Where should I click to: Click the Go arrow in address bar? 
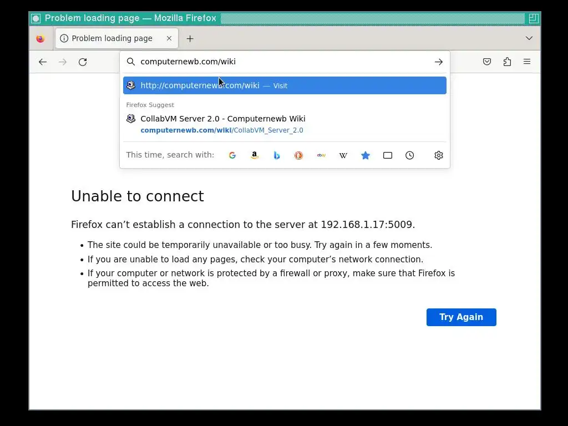pos(438,62)
